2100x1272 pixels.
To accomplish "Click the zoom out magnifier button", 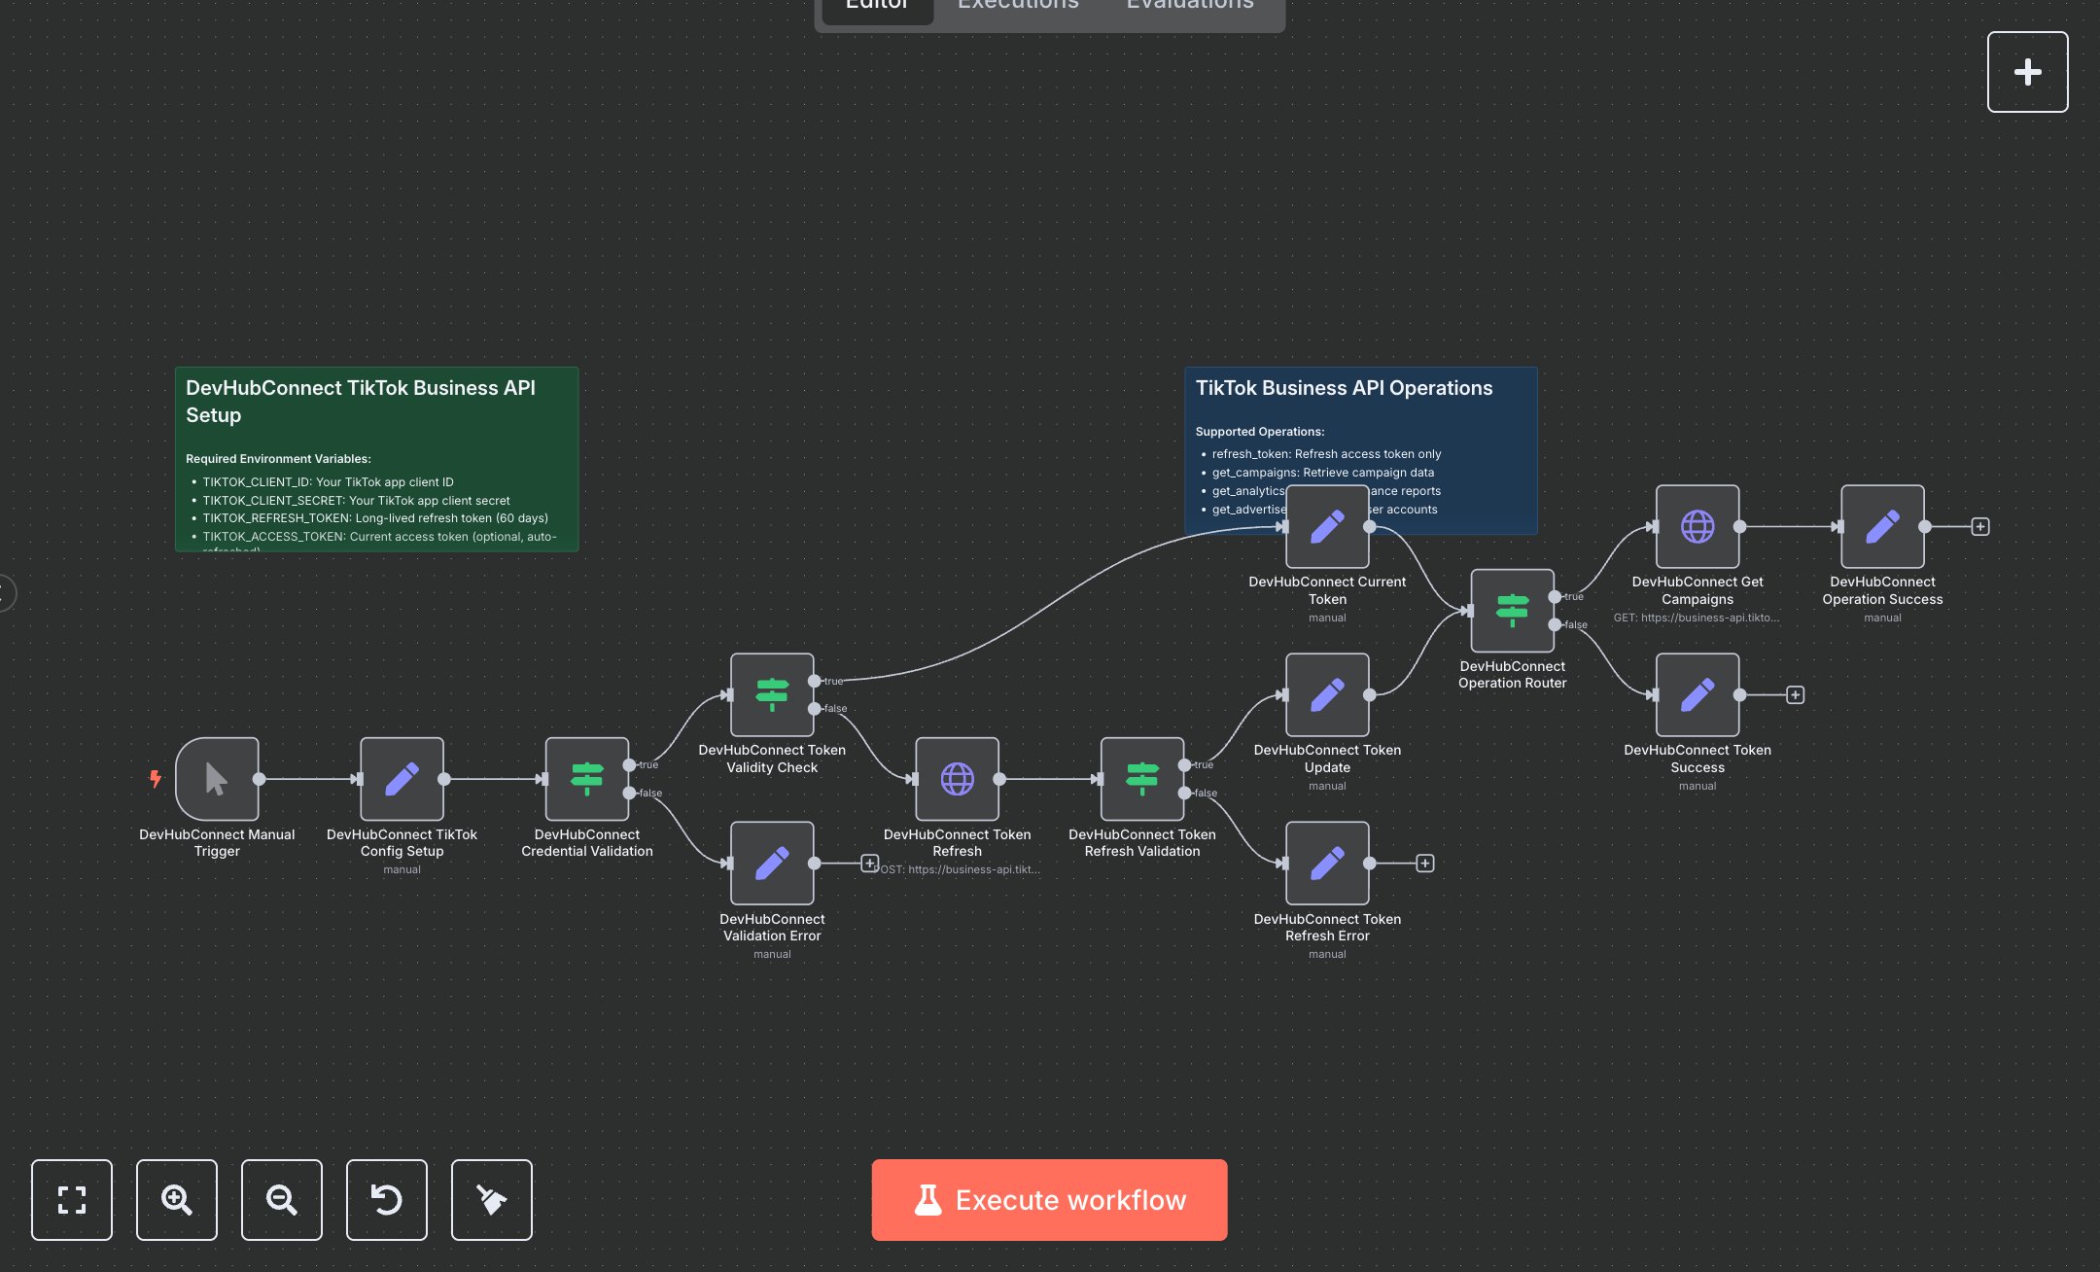I will click(x=282, y=1199).
